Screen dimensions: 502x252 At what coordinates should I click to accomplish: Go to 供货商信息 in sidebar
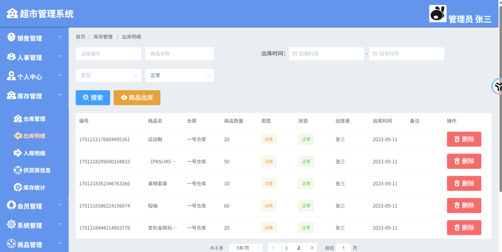coord(37,170)
